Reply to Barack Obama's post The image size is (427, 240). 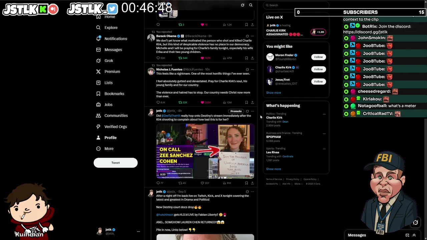click(x=158, y=58)
